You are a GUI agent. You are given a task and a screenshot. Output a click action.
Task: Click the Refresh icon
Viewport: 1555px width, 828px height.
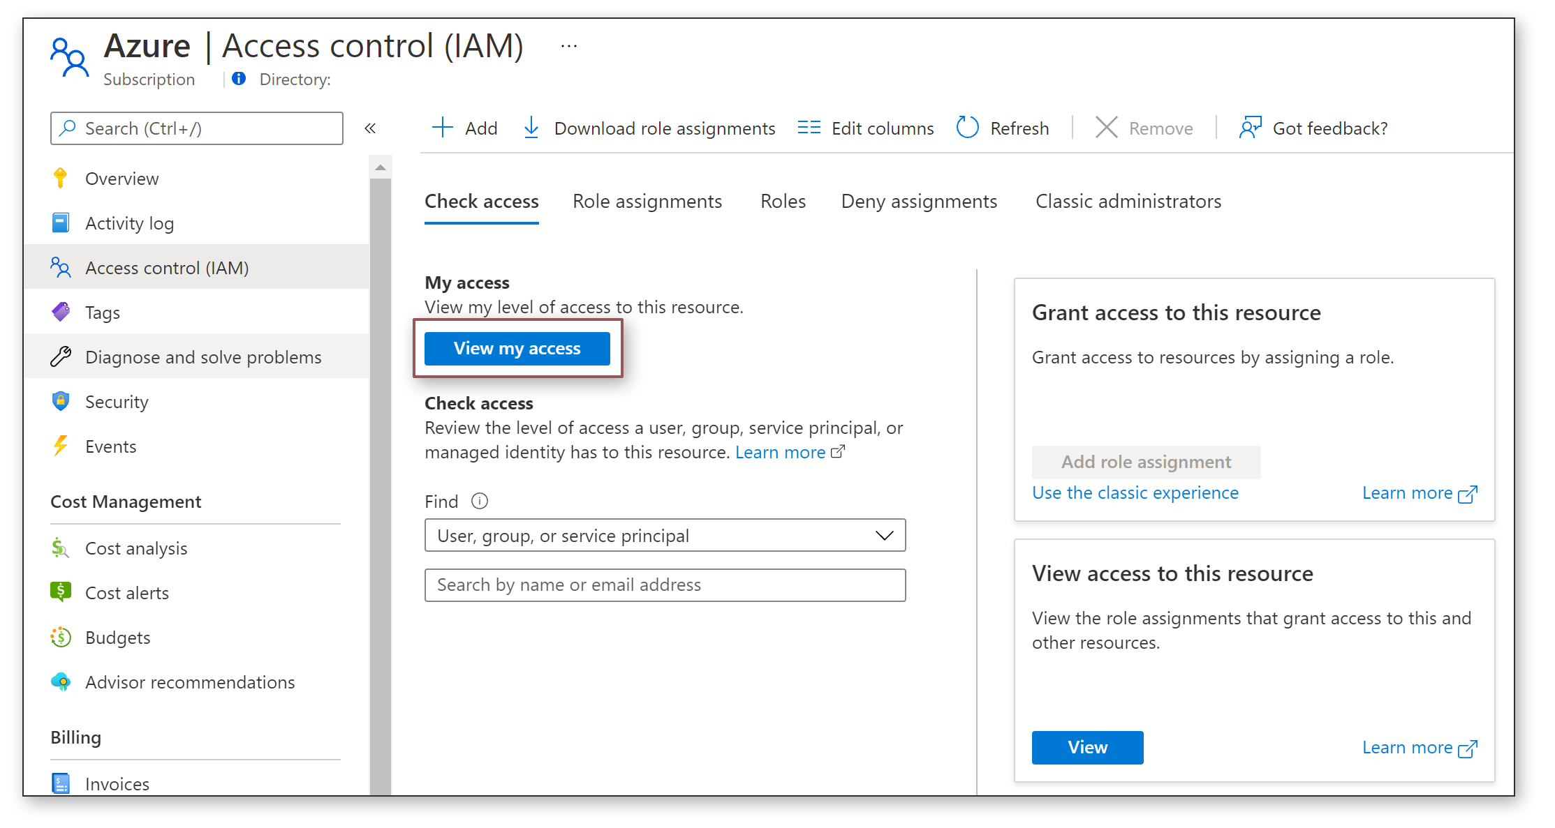[x=967, y=128]
